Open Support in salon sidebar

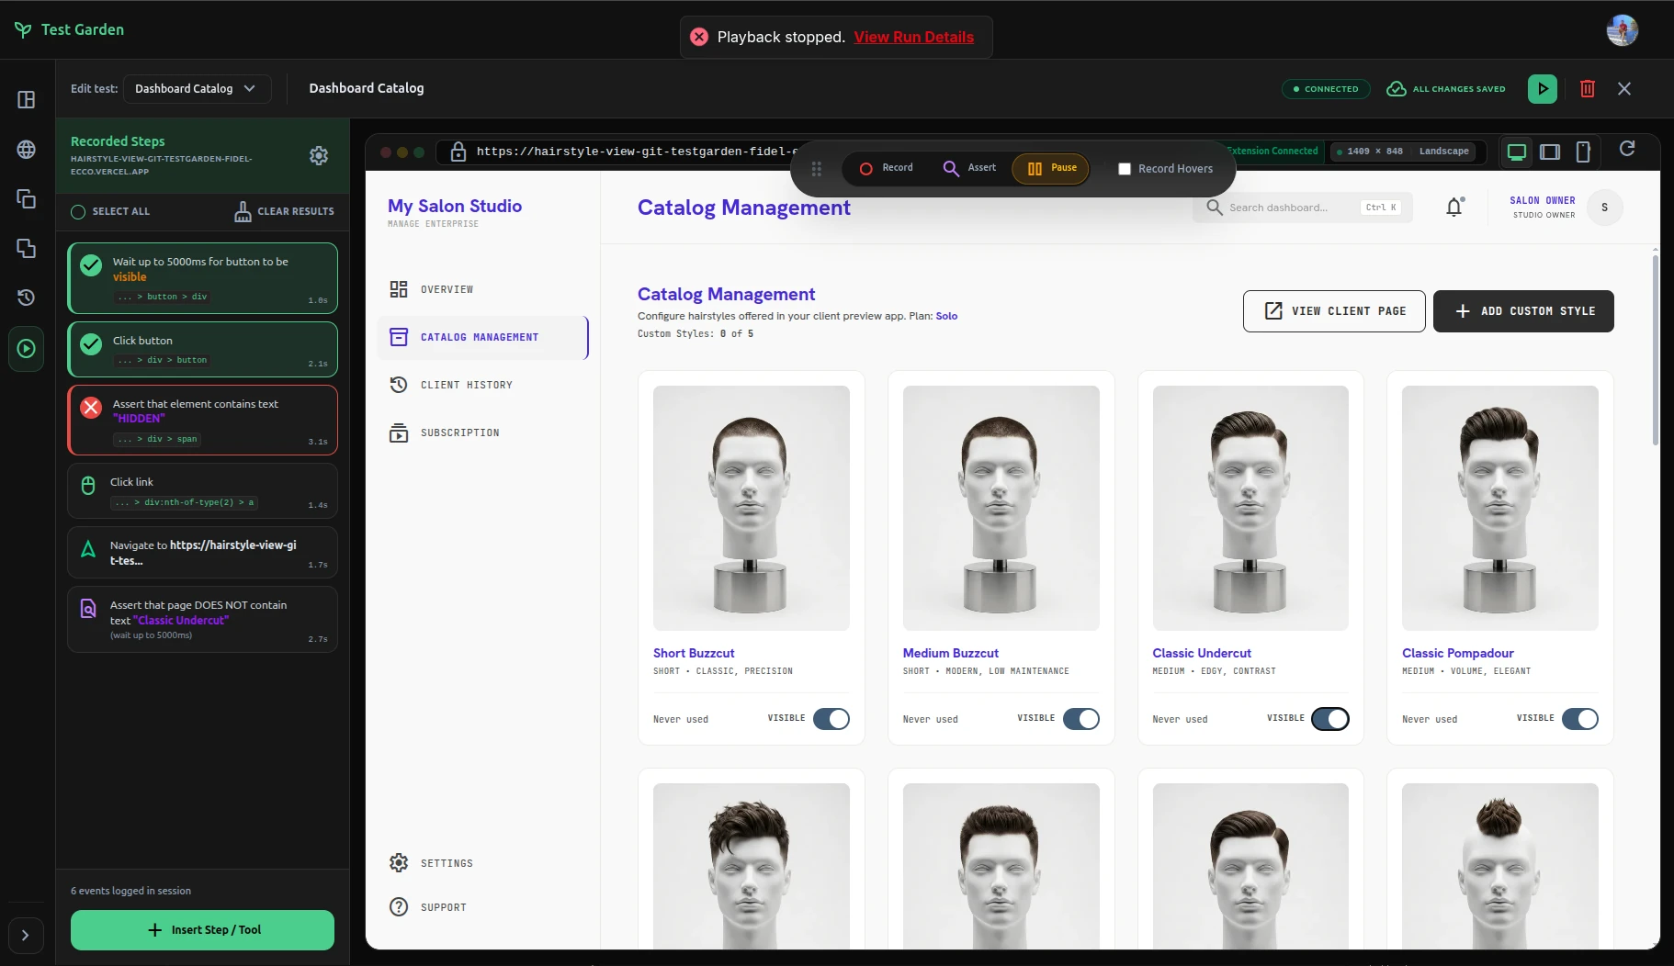tap(482, 907)
